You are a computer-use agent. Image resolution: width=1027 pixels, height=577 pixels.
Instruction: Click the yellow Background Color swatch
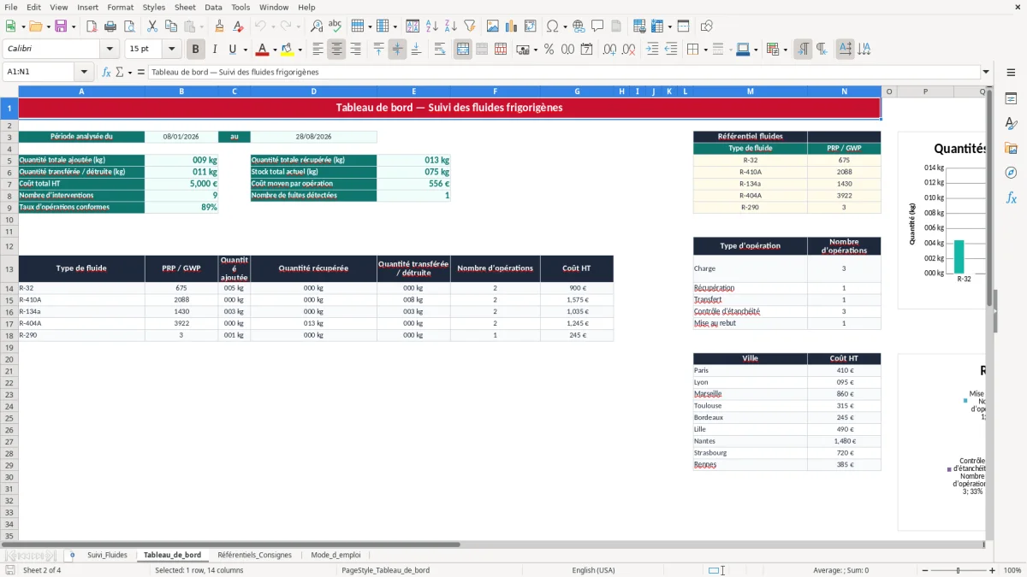point(288,50)
